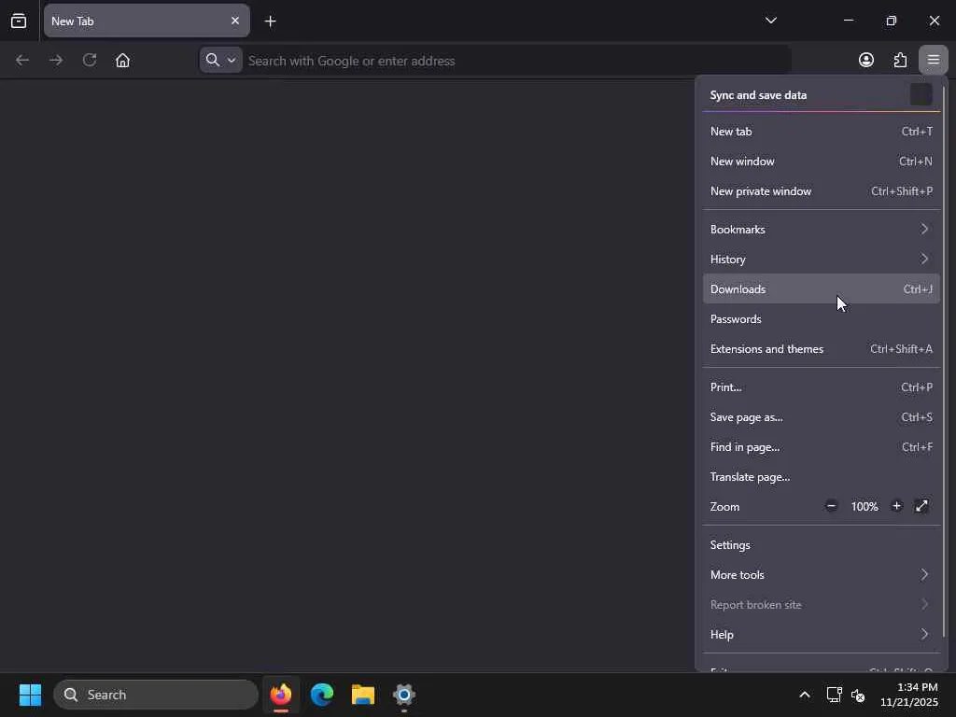956x717 pixels.
Task: Open Sync and save data
Action: tap(822, 95)
